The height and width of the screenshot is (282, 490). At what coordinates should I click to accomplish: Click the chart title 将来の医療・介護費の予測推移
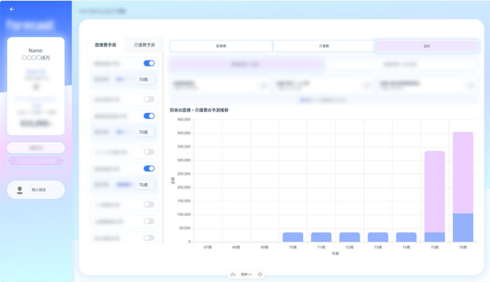(x=199, y=110)
